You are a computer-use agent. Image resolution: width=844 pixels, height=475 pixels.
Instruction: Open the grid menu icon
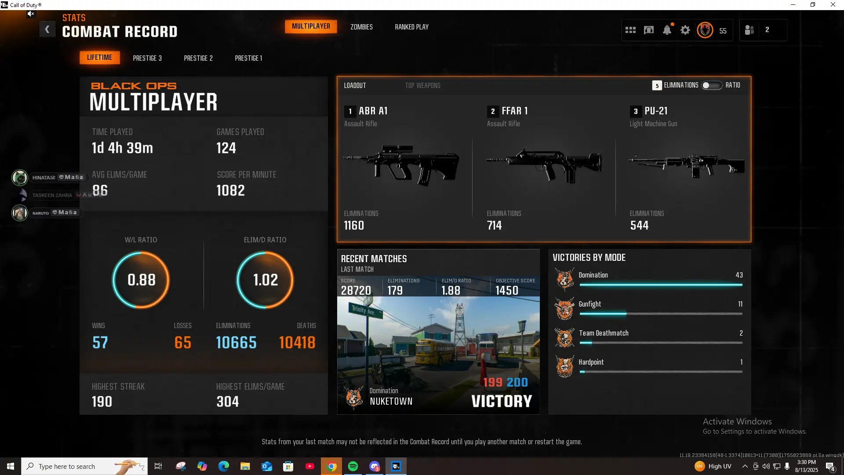(x=630, y=30)
